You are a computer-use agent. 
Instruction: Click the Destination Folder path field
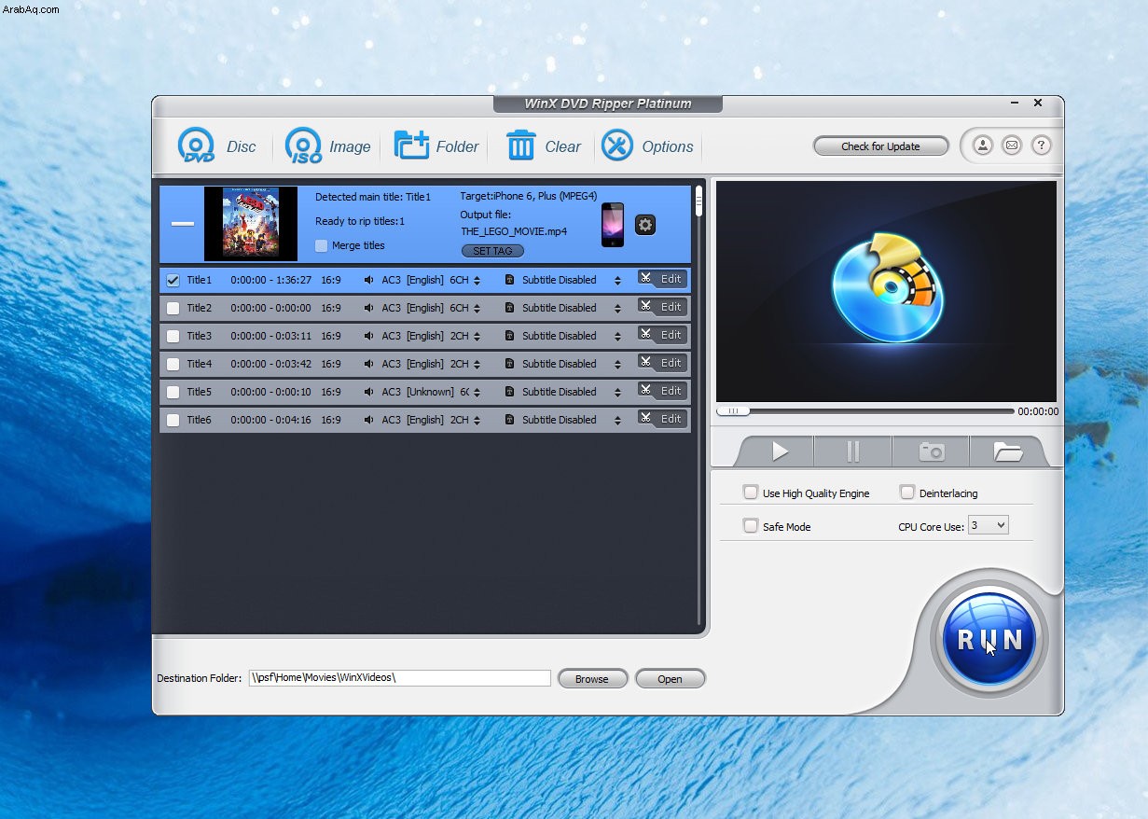coord(400,678)
